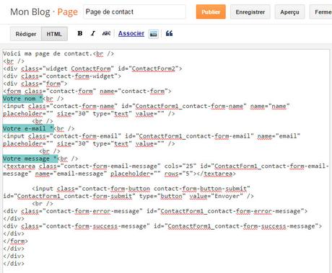Click the textarea line with cols="25"
The width and height of the screenshot is (332, 273).
point(165,166)
